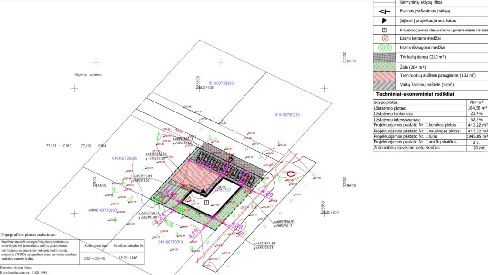
Task: Select the "Esamas įvažiavimas į sklypą" arrow icon
Action: tap(383, 11)
